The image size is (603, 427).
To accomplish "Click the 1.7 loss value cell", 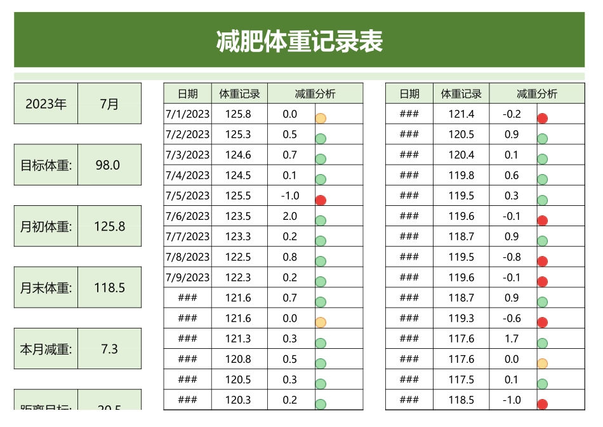I will pos(513,339).
